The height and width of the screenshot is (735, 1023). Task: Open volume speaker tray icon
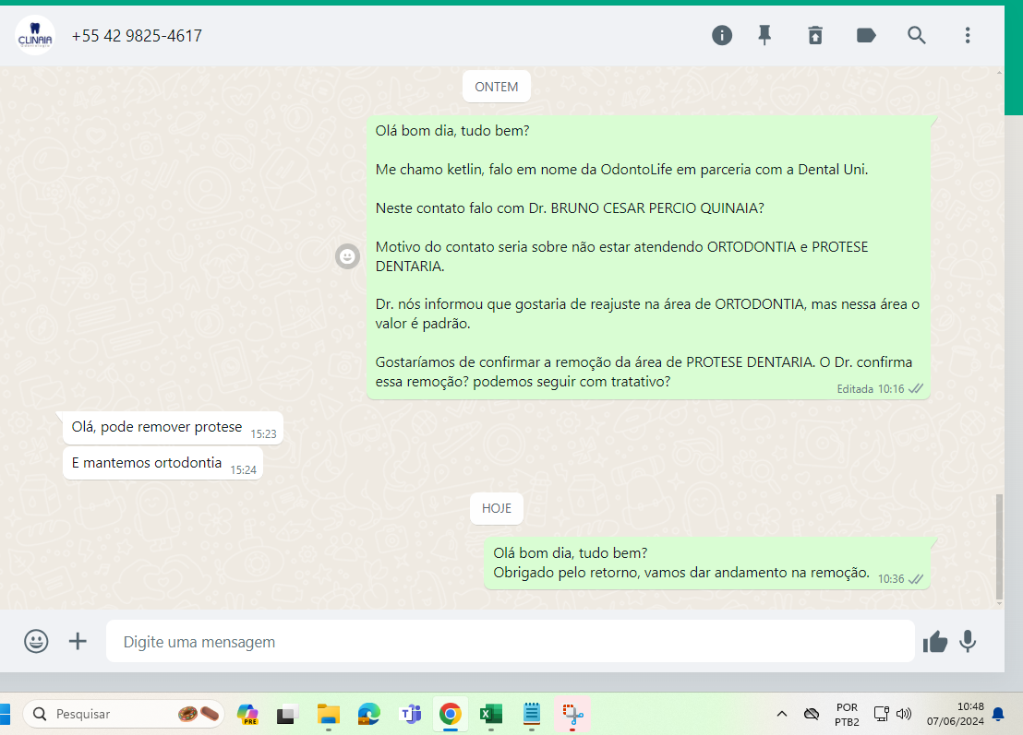[904, 714]
